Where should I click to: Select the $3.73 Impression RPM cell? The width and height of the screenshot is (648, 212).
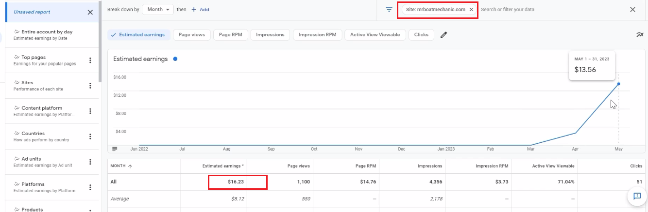pyautogui.click(x=501, y=182)
